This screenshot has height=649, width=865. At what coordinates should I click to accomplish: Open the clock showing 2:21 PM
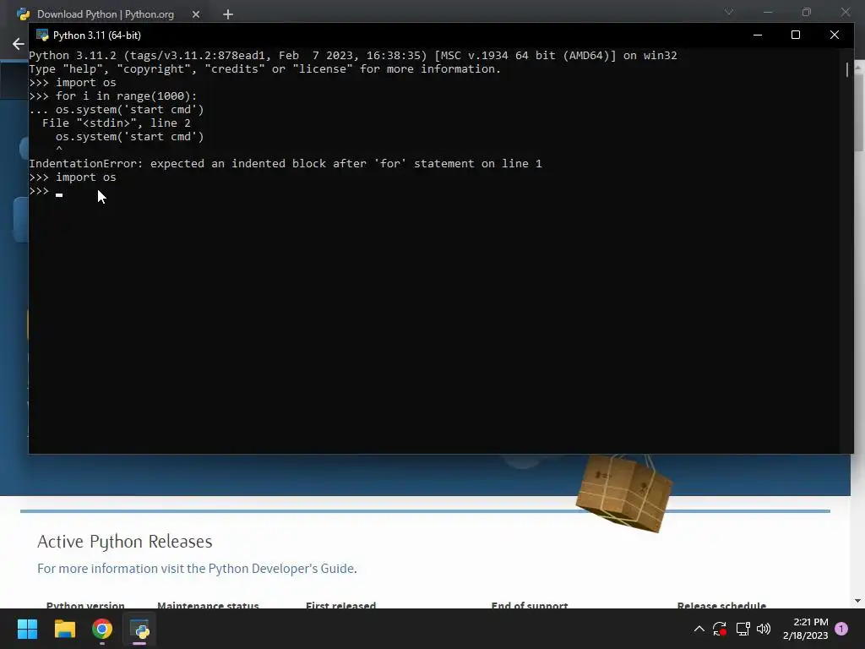[x=805, y=629]
